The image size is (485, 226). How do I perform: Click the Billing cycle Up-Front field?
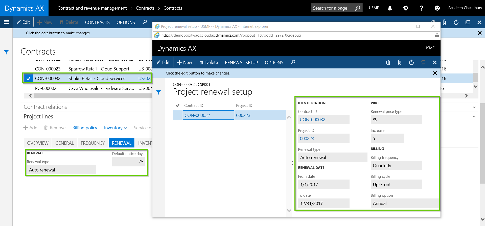pyautogui.click(x=396, y=184)
